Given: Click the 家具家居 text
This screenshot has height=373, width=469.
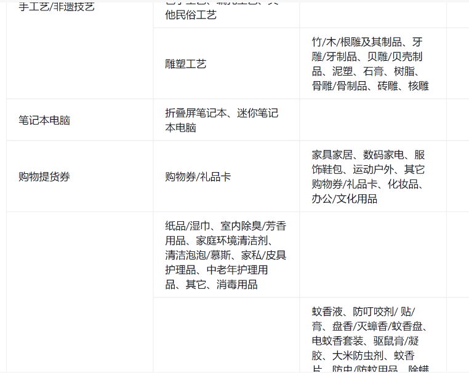Looking at the screenshot, I should (332, 155).
